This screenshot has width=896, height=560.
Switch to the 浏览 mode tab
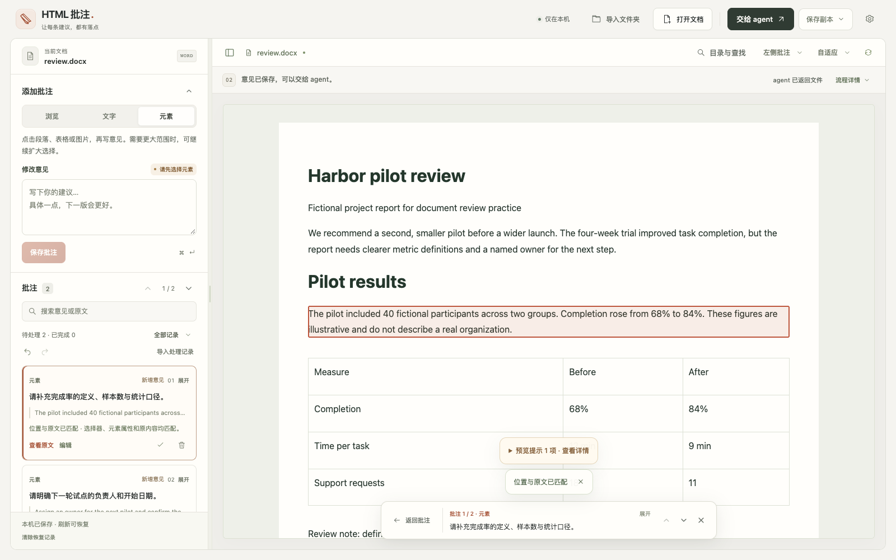52,116
